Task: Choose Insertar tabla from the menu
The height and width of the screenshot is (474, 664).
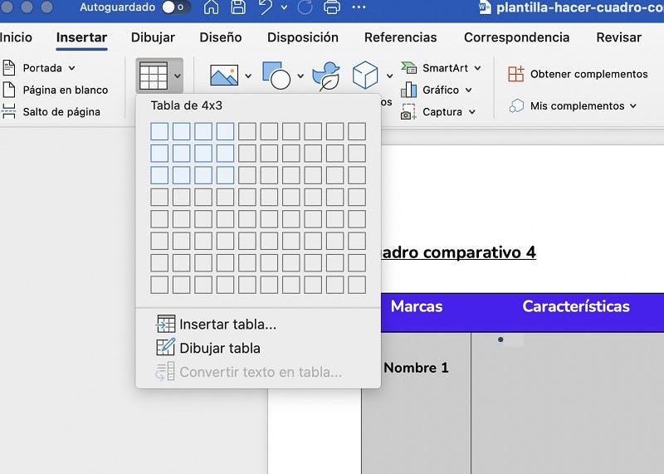Action: (x=227, y=325)
